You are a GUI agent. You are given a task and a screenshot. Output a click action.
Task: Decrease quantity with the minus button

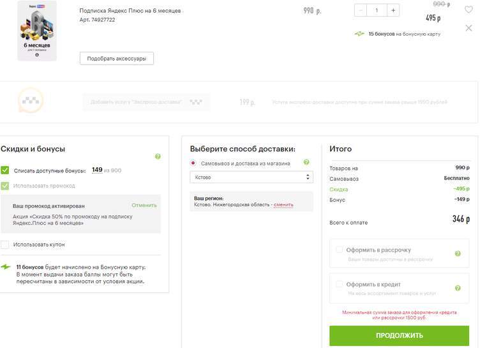click(361, 10)
